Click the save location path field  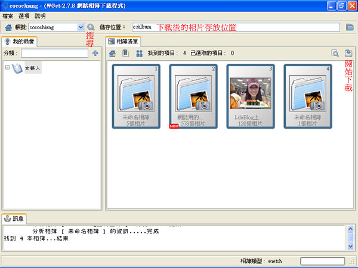click(x=239, y=27)
